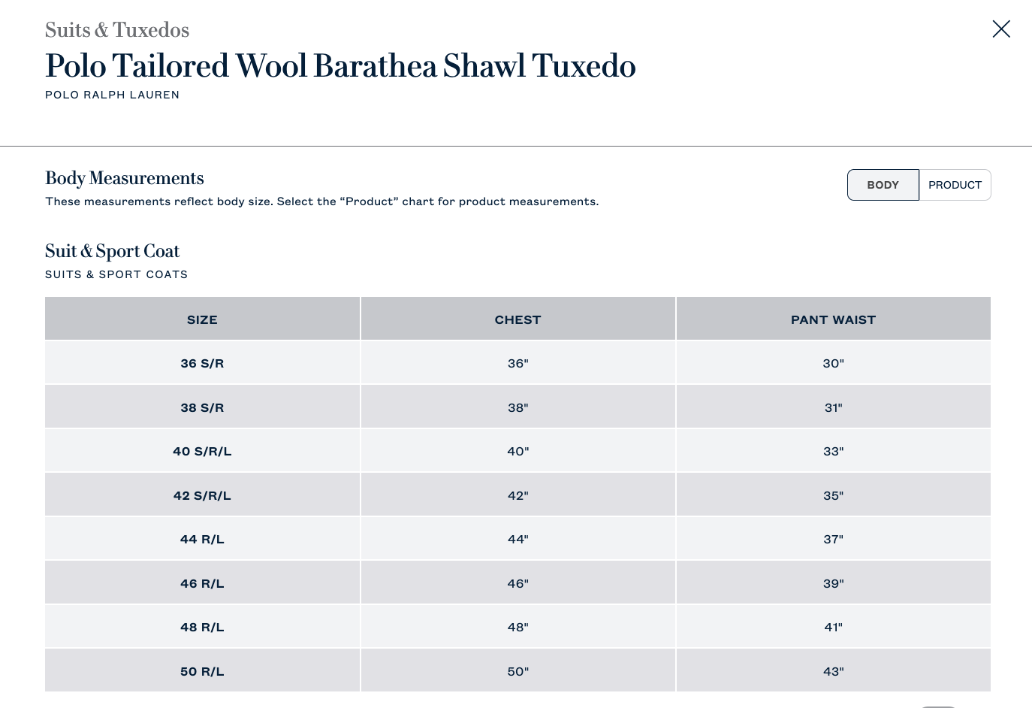Select the 38 S/R size cell
This screenshot has height=708, width=1032.
202,407
